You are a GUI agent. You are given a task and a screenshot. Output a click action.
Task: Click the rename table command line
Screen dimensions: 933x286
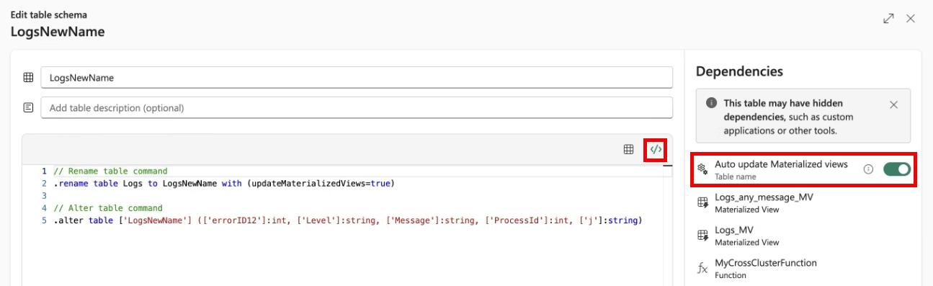(x=225, y=183)
